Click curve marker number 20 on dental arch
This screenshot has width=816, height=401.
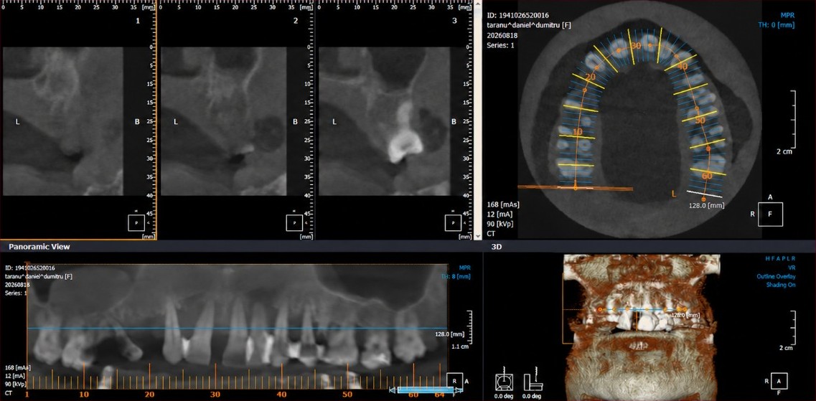590,77
